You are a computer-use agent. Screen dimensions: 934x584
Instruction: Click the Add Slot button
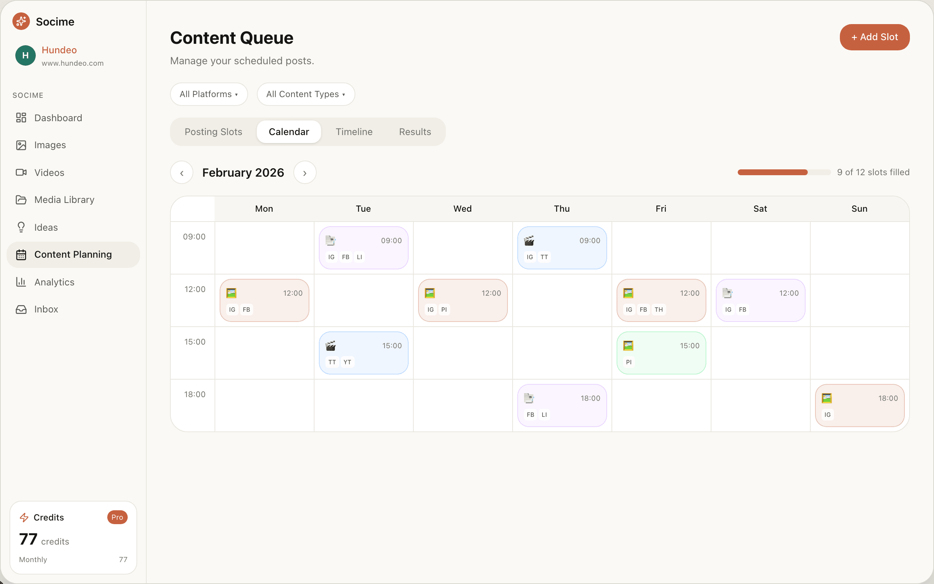(874, 37)
